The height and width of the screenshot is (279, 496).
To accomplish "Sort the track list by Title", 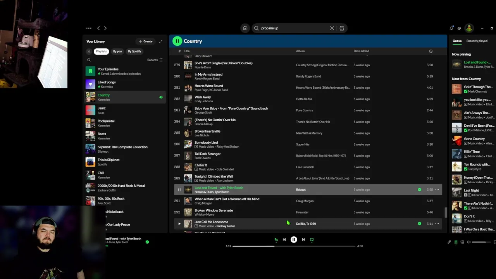I will (187, 51).
